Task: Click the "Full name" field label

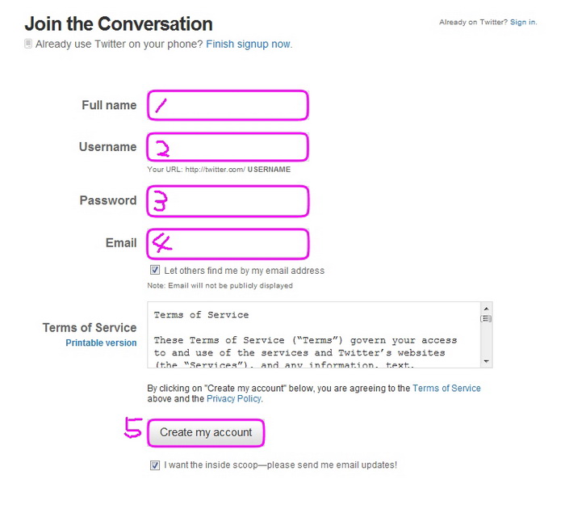Action: point(109,105)
